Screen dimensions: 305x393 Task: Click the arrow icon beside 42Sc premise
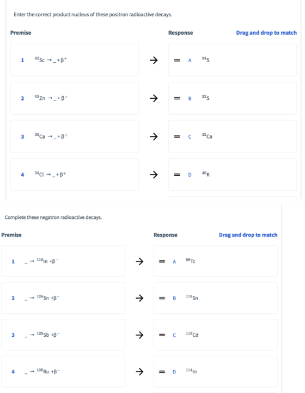tap(154, 60)
